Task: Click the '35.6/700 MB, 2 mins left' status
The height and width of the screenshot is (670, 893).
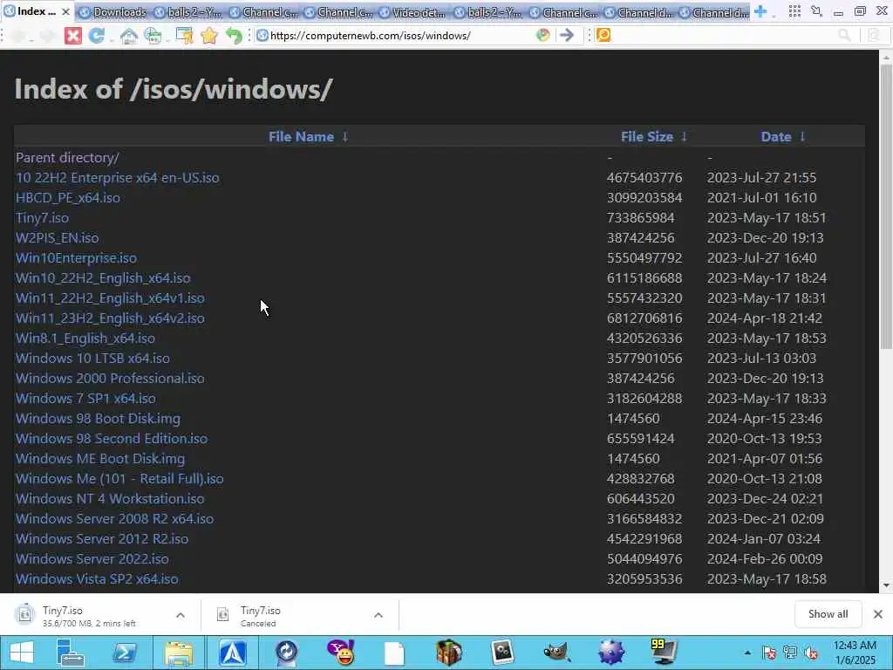Action: (89, 623)
